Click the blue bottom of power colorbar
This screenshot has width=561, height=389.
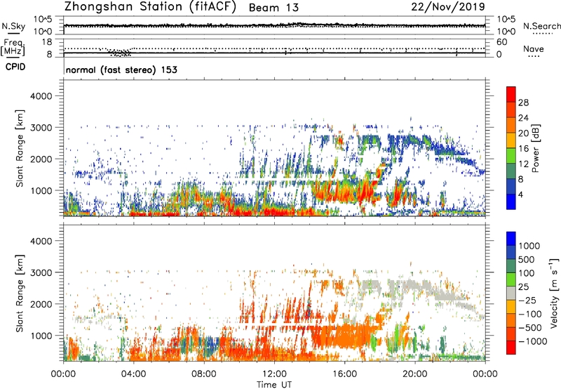click(x=511, y=202)
